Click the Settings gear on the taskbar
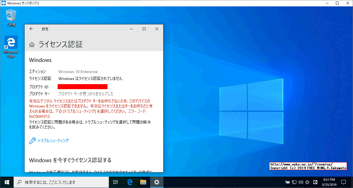This screenshot has width=353, height=188. pos(157,182)
